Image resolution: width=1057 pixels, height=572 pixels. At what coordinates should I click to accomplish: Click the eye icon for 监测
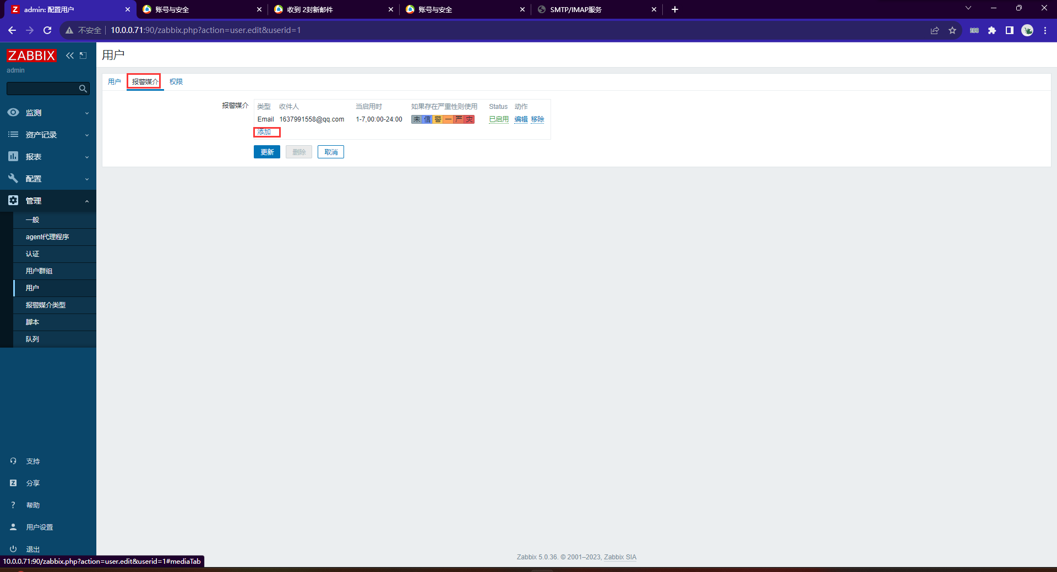coord(13,112)
